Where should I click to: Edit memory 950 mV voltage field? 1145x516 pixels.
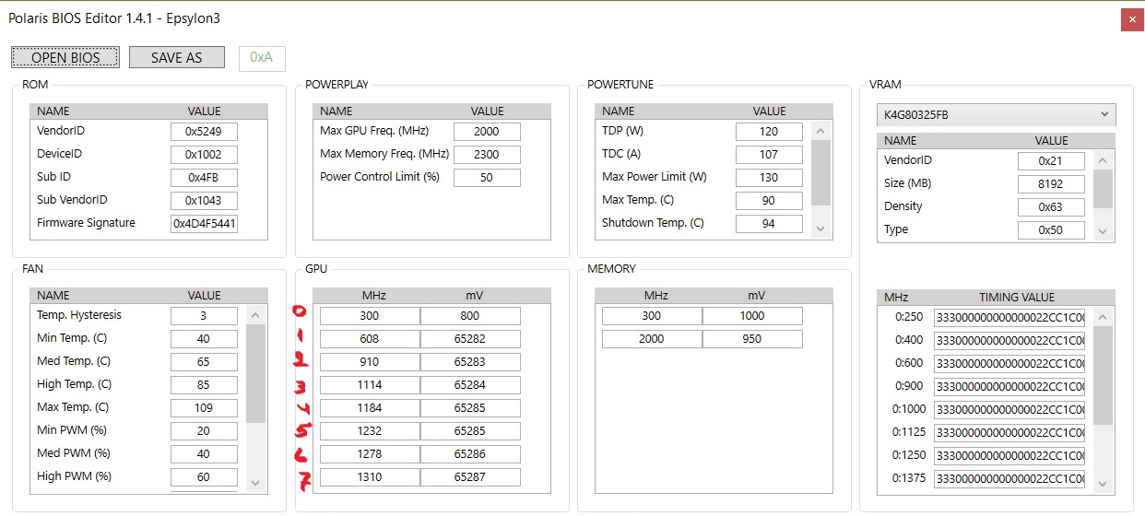(752, 338)
